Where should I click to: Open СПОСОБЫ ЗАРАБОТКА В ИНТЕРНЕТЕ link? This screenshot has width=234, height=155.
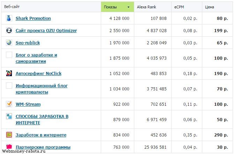point(42,120)
